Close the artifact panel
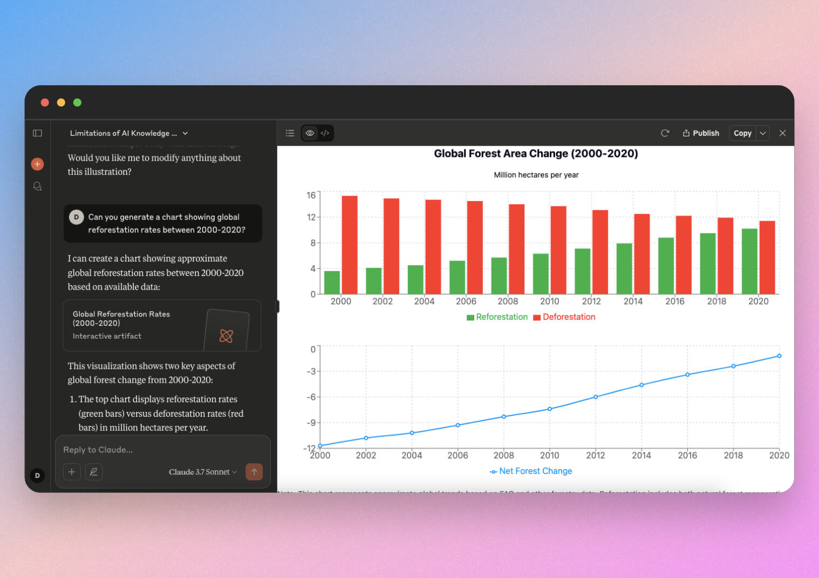This screenshot has width=819, height=578. pyautogui.click(x=782, y=133)
